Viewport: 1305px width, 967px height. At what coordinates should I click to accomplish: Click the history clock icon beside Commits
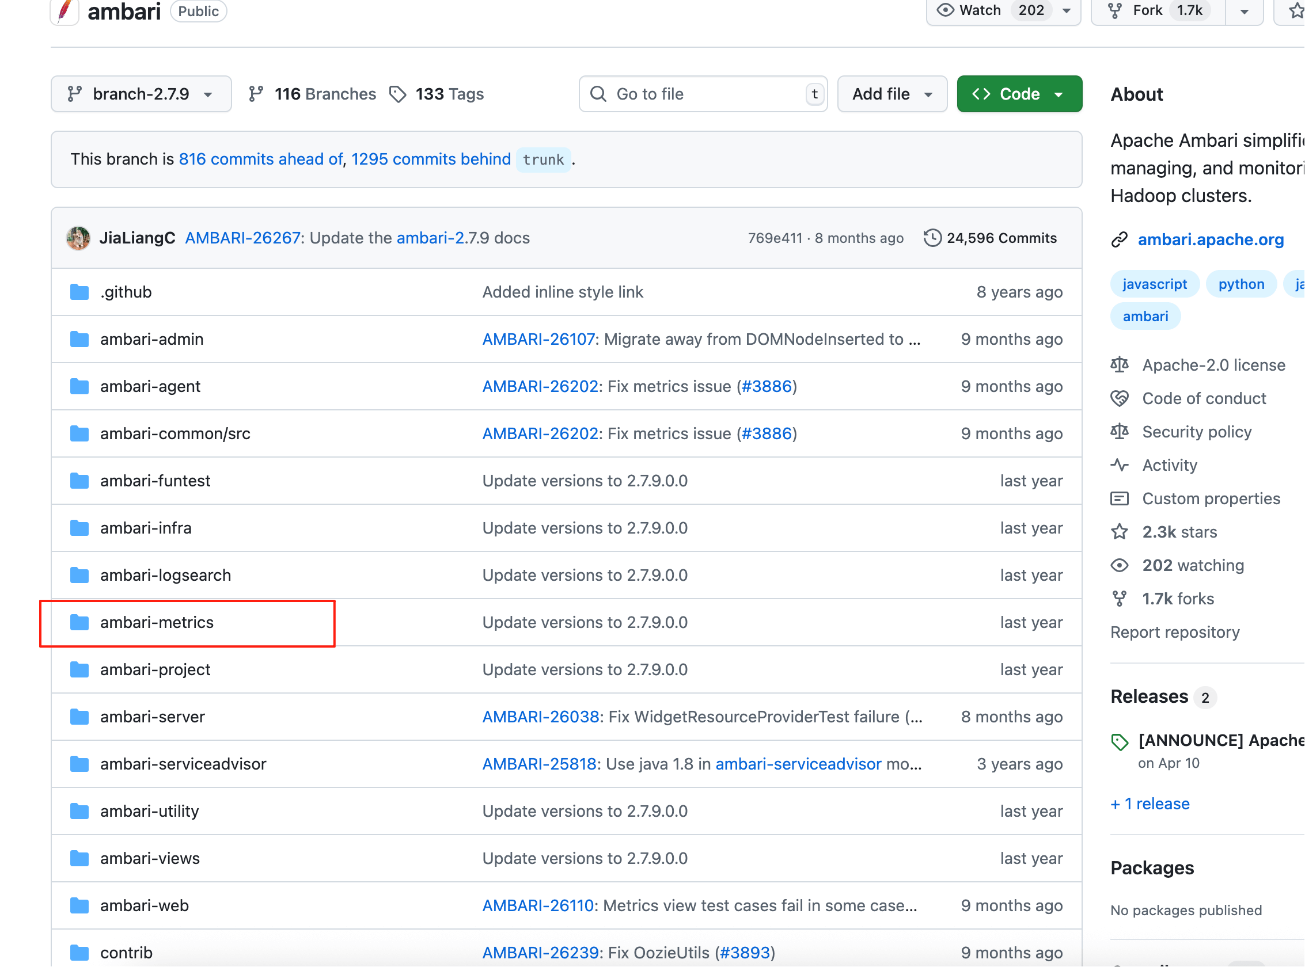[x=932, y=238]
